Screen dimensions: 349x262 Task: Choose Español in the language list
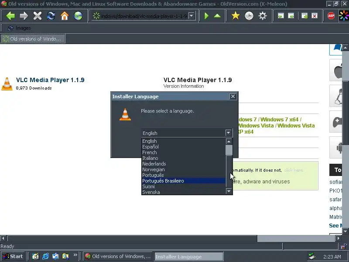[184, 147]
